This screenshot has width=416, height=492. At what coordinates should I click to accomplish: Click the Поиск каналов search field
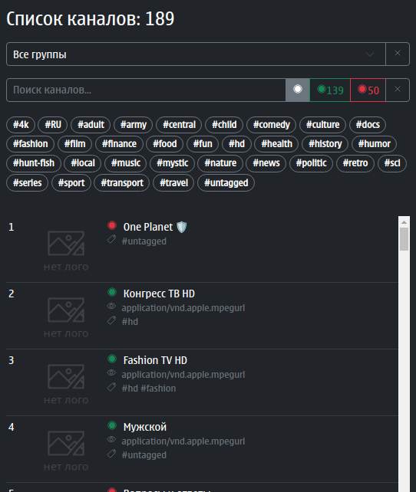[146, 90]
